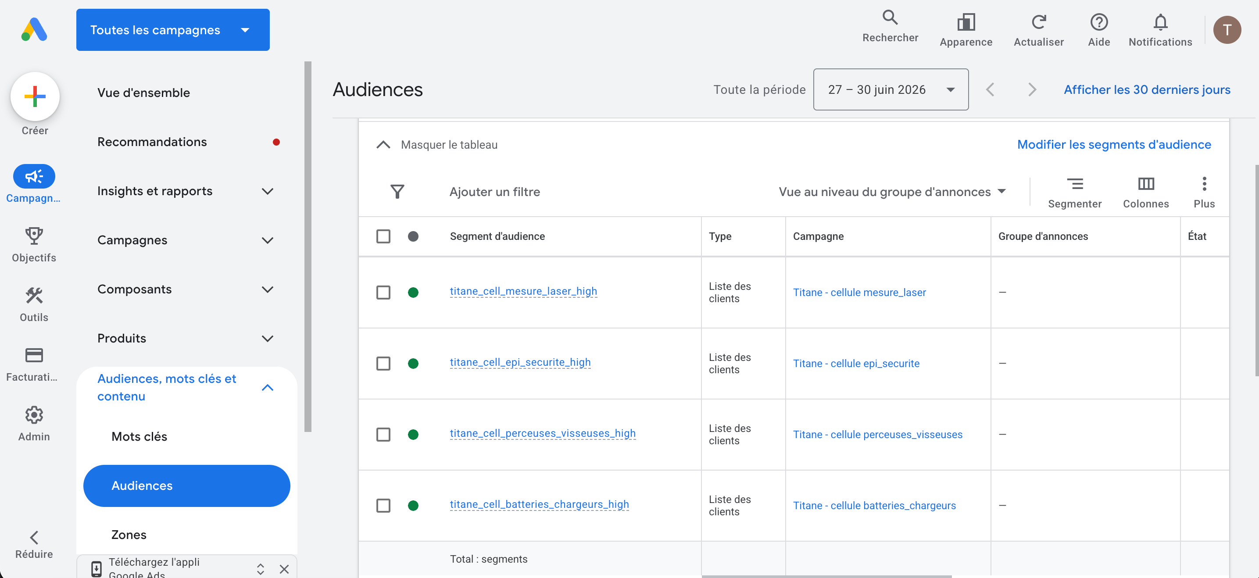Collapse table via Masquer le tableau
This screenshot has height=578, width=1259.
coord(436,145)
